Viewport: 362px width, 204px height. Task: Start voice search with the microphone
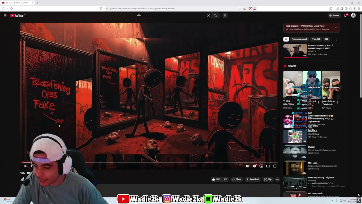[225, 15]
